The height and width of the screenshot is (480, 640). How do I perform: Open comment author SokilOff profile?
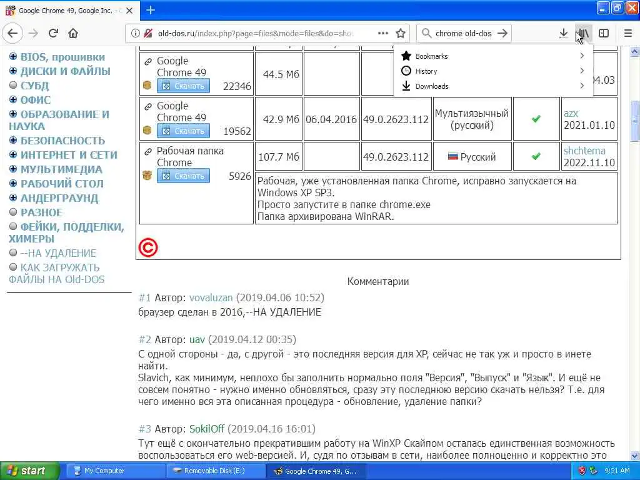tap(207, 429)
